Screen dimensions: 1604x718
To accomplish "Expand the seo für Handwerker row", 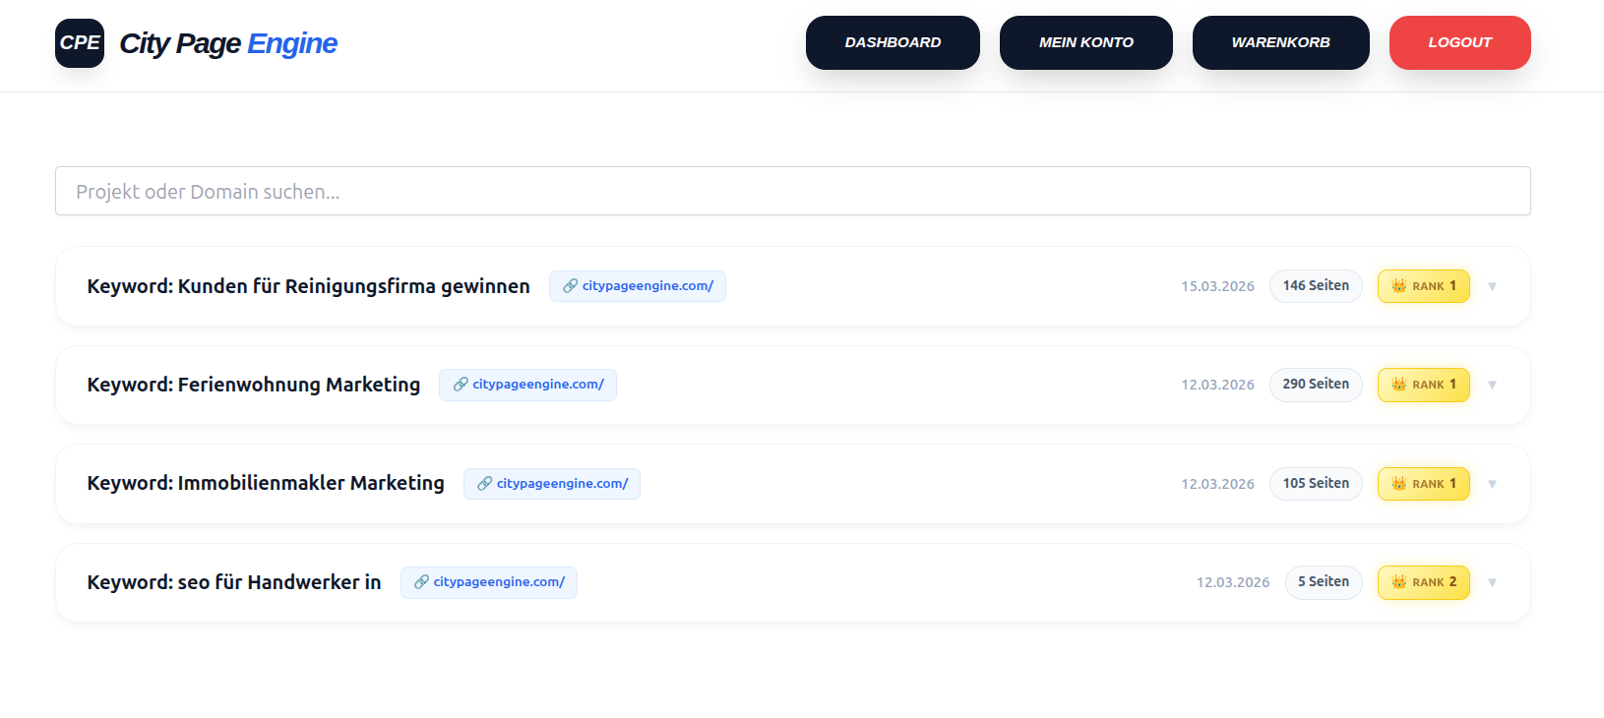I will (1492, 583).
